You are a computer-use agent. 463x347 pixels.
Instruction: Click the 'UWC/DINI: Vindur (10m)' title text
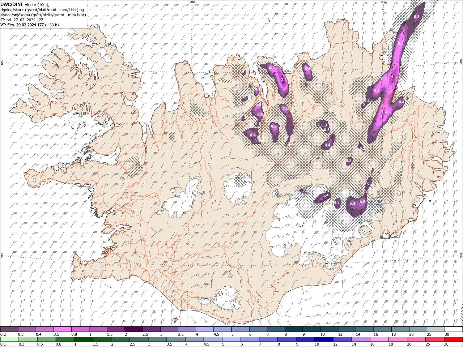coord(25,4)
